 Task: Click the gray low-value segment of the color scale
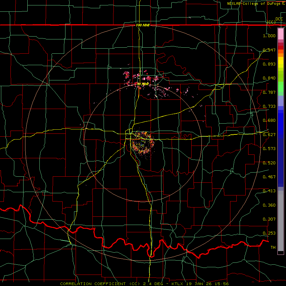(281, 221)
